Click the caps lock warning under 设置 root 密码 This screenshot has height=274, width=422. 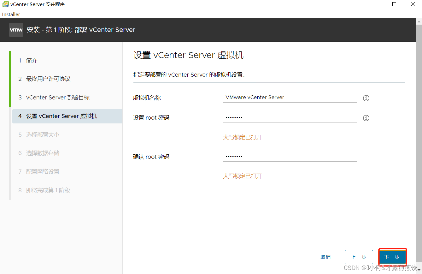pyautogui.click(x=243, y=137)
